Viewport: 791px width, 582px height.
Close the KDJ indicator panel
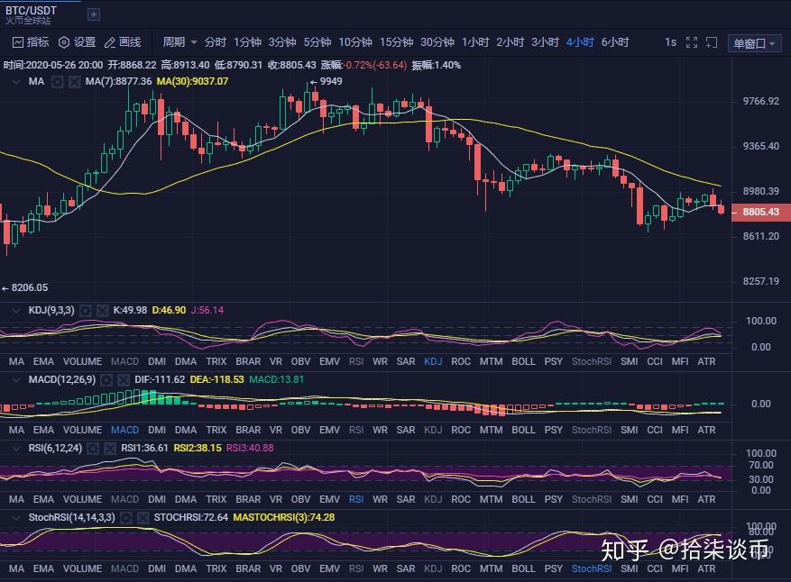click(x=102, y=311)
